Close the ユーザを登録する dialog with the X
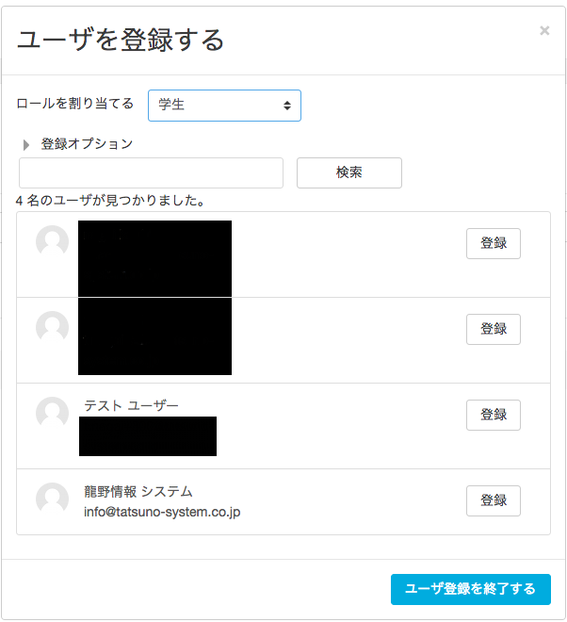Image resolution: width=567 pixels, height=622 pixels. 544,30
